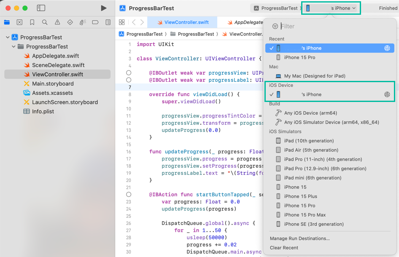Click the ProgressBarTest app icon in toolbar

[122, 8]
